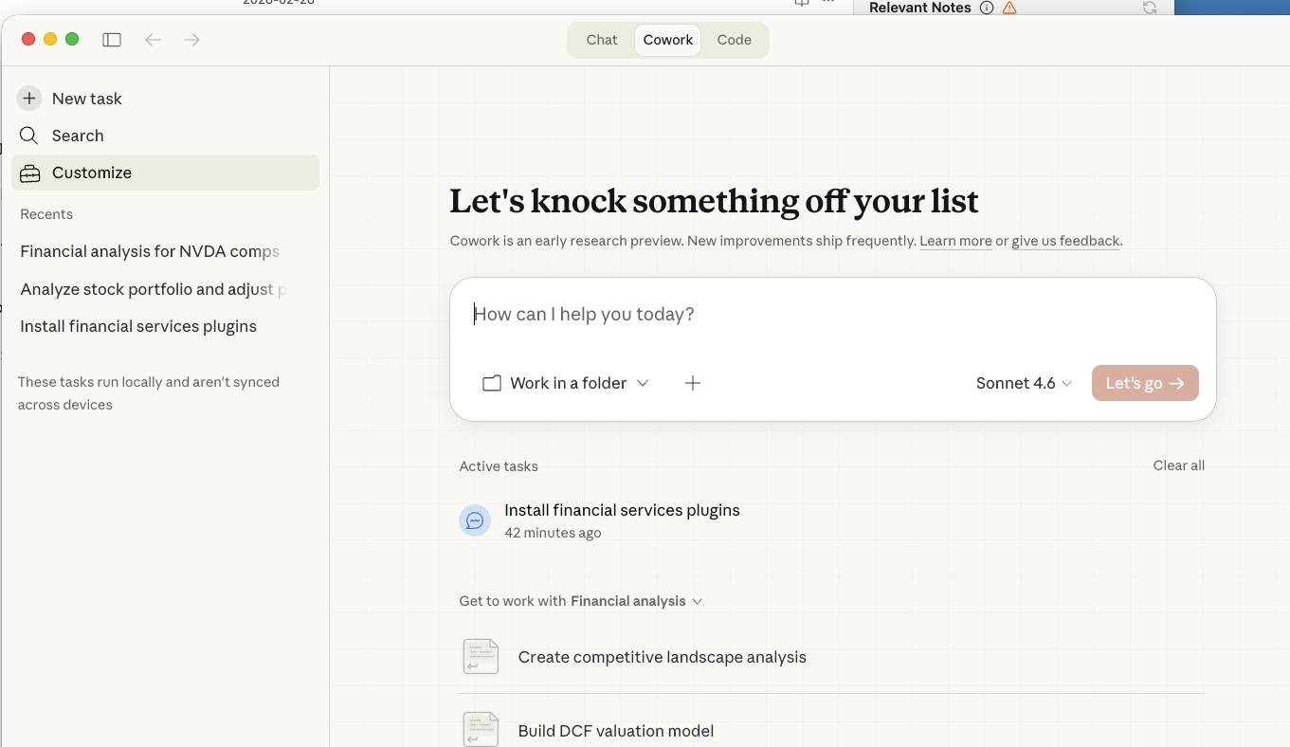
Task: Click the back navigation arrow
Action: click(154, 40)
